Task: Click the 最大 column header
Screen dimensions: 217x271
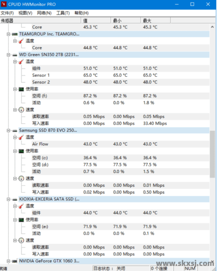Action: (x=147, y=21)
